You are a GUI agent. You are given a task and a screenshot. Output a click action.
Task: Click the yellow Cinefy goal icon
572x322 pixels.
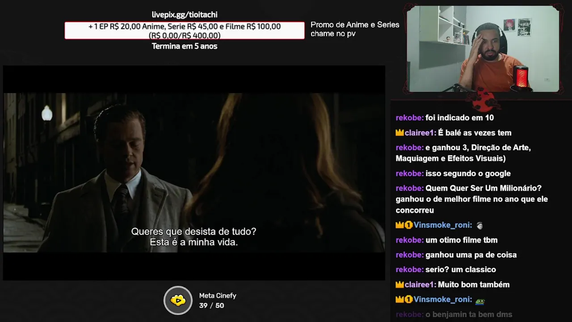click(178, 300)
